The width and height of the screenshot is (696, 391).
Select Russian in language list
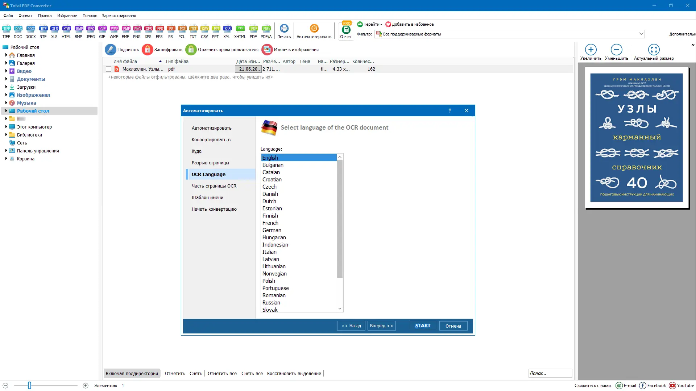pos(271,303)
